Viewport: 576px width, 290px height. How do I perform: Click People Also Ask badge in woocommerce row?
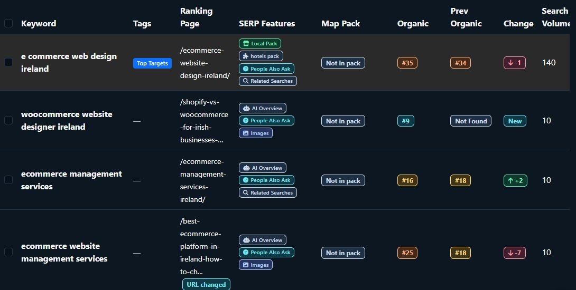(x=266, y=120)
